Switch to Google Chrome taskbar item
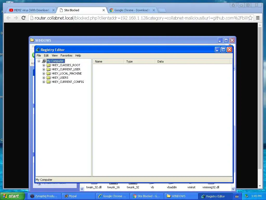The height and width of the screenshot is (200, 266). pyautogui.click(x=112, y=196)
